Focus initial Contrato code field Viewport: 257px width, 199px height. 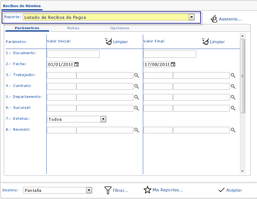coord(61,86)
